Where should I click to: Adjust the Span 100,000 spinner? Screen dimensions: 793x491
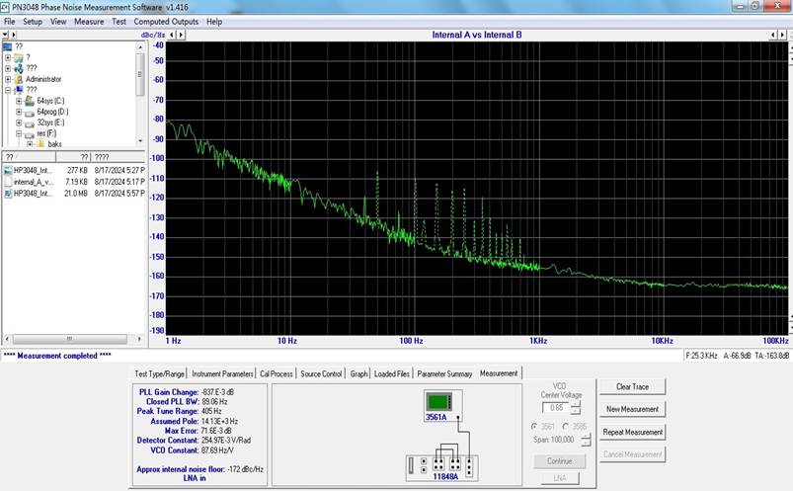coord(586,440)
